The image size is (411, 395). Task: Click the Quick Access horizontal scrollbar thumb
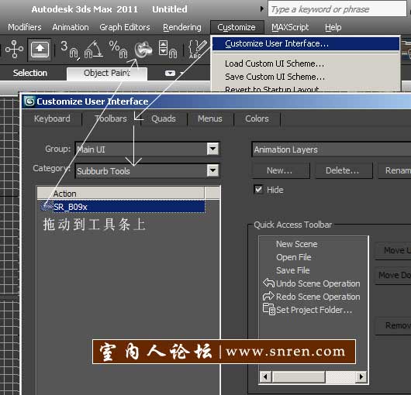[299, 376]
